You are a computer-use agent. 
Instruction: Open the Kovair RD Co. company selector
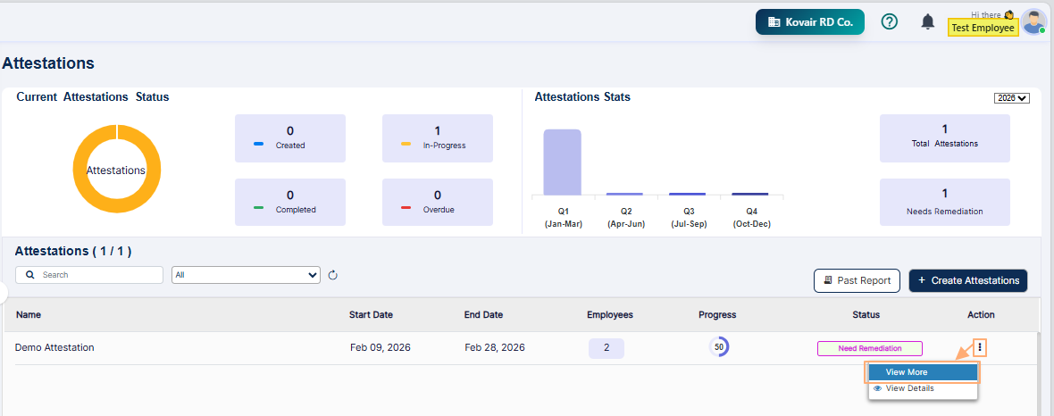pyautogui.click(x=809, y=22)
